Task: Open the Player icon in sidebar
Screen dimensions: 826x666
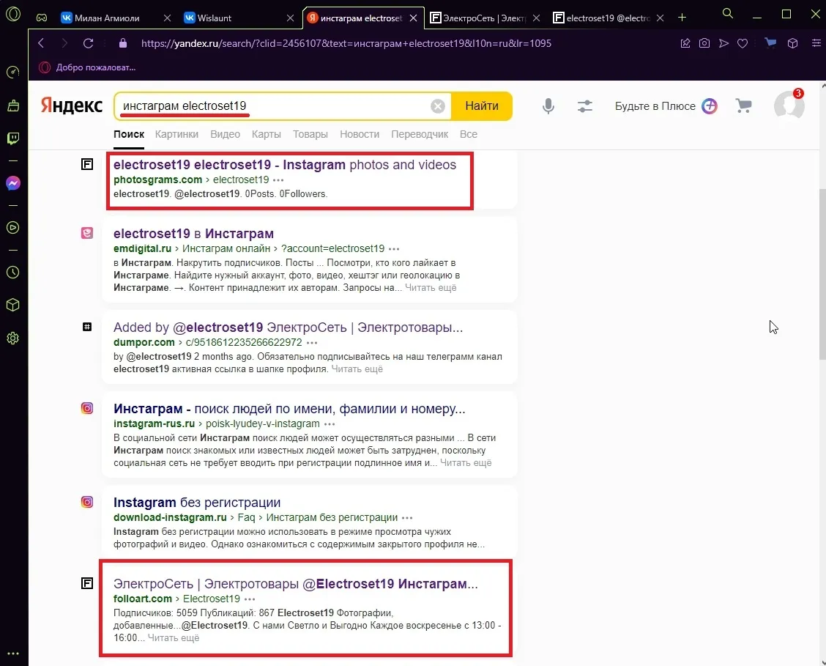Action: [13, 228]
